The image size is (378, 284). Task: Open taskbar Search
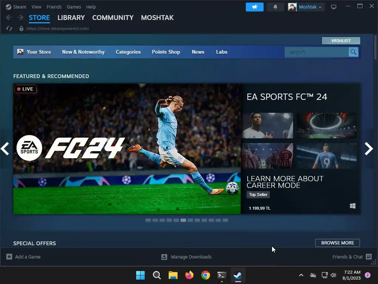point(157,275)
